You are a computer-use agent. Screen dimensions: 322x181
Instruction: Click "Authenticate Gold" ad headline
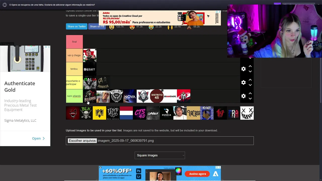click(x=20, y=86)
